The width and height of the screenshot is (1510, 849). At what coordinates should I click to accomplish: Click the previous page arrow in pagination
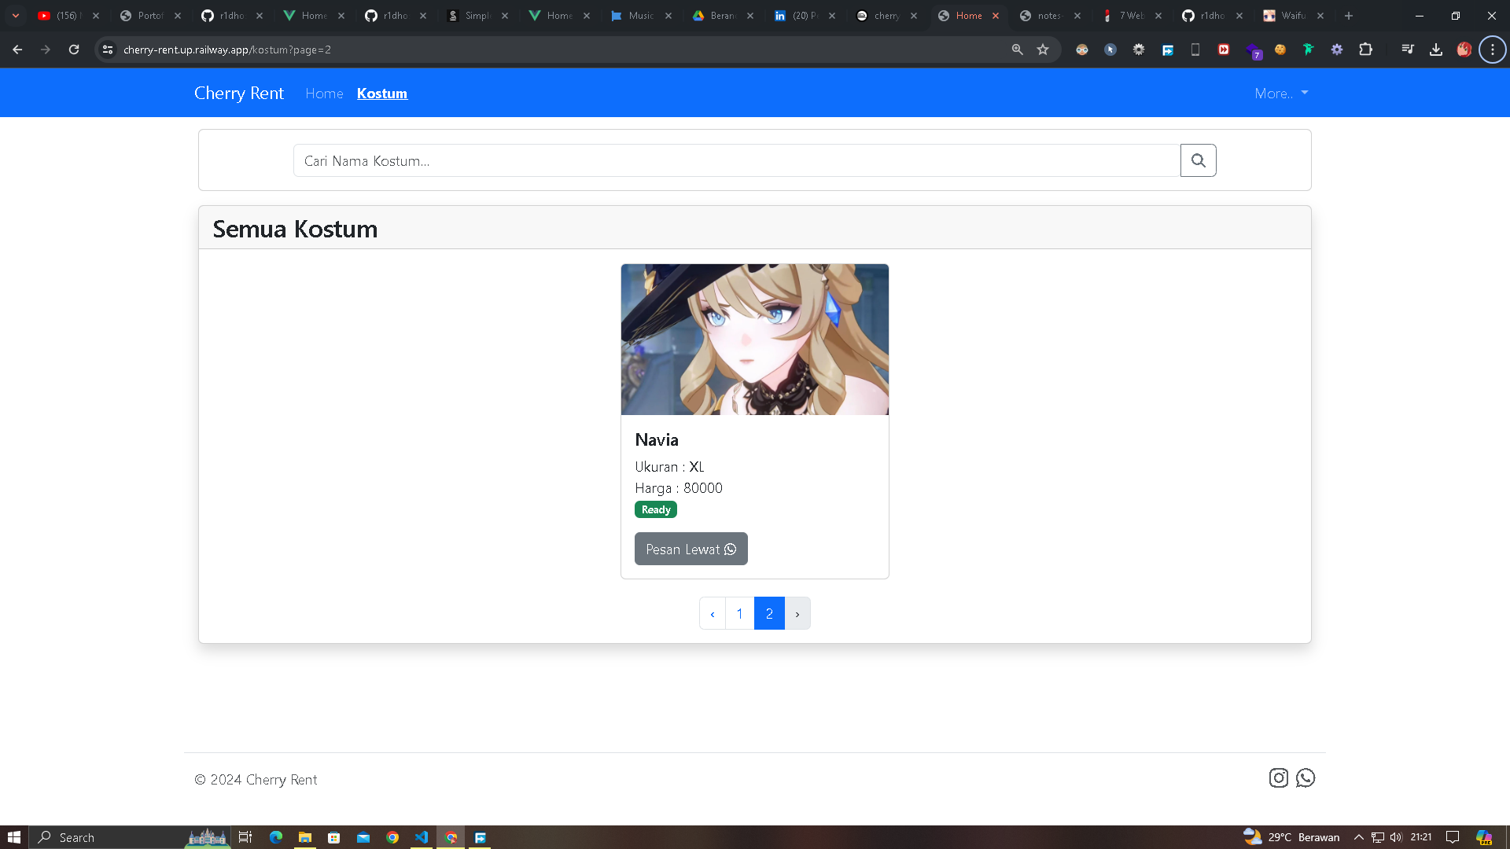[713, 613]
